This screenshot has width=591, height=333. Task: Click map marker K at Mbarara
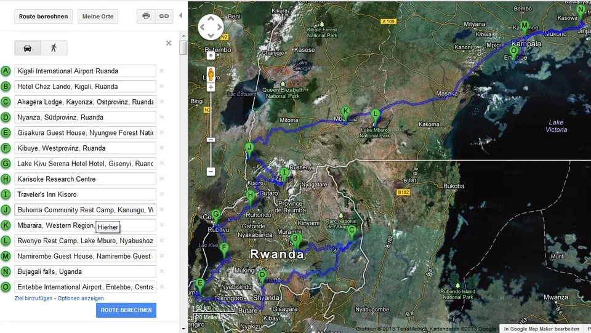click(345, 113)
